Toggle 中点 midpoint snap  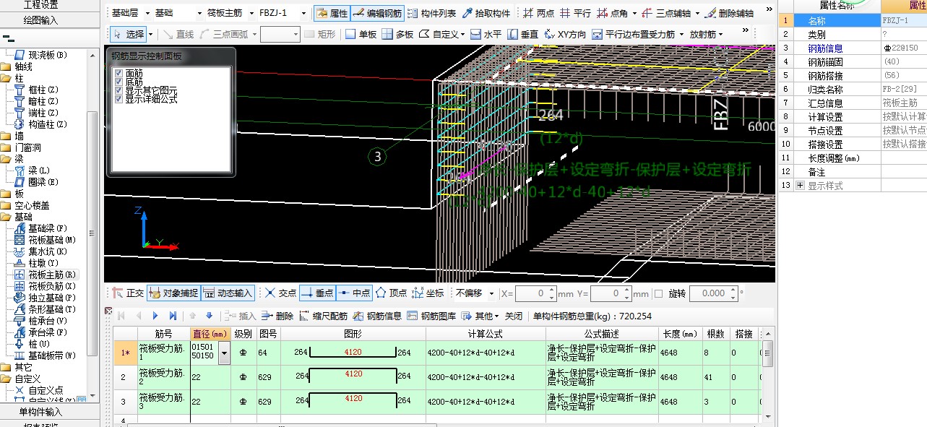[x=354, y=293]
